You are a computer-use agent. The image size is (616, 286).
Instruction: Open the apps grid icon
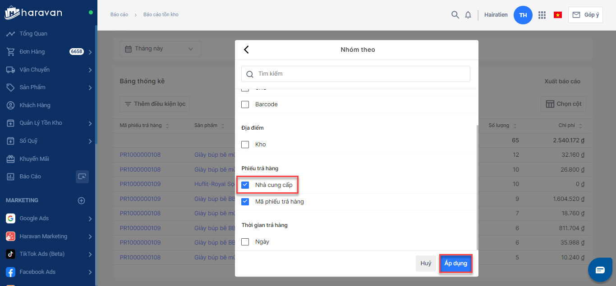tap(542, 15)
